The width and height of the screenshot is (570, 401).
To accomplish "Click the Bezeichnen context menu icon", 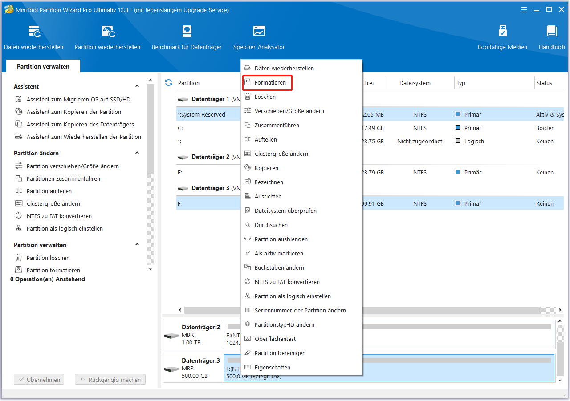I will coord(248,182).
